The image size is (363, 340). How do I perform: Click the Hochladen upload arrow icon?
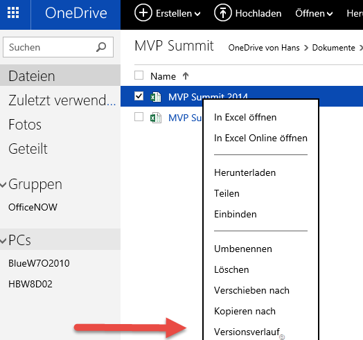click(223, 12)
